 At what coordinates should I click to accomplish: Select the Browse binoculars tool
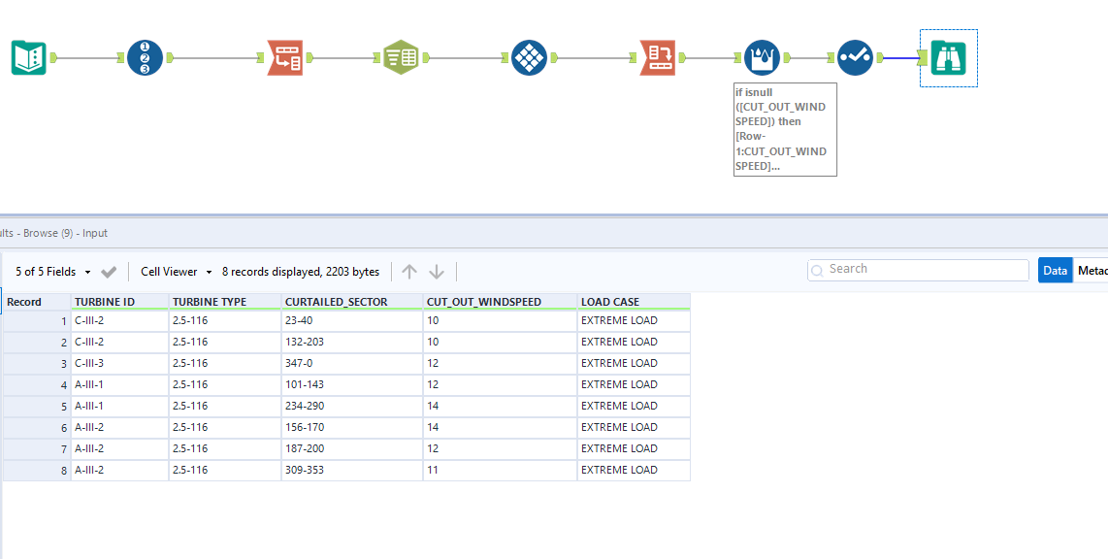[x=948, y=57]
